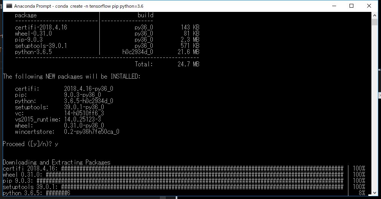Click build value 'h0c2934d_0'
The height and width of the screenshot is (199, 381).
138,52
